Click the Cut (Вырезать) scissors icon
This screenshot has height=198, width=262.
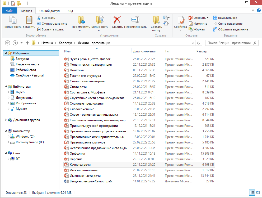(x=39, y=18)
